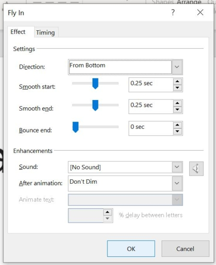Increase Smooth start time with up arrow
The image size is (216, 265).
point(177,81)
